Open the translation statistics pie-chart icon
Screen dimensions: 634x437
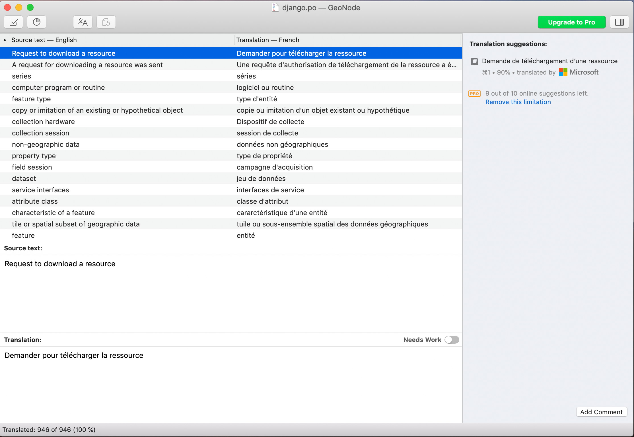37,22
